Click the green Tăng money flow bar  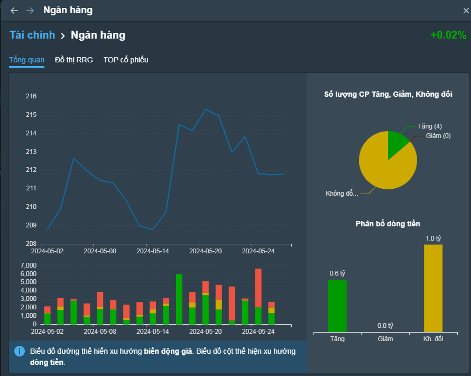coord(337,306)
